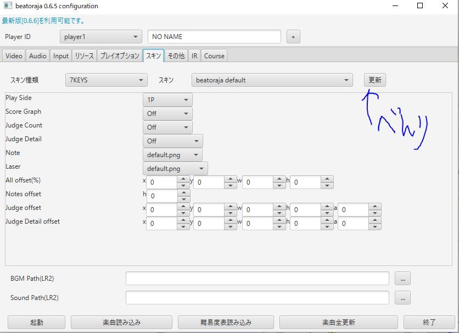Screen dimensions: 459x333
Task: Switch to the Audio tab
Action: point(37,56)
